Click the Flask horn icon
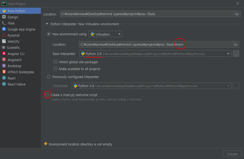The height and width of the screenshot is (159, 244). pos(4,23)
